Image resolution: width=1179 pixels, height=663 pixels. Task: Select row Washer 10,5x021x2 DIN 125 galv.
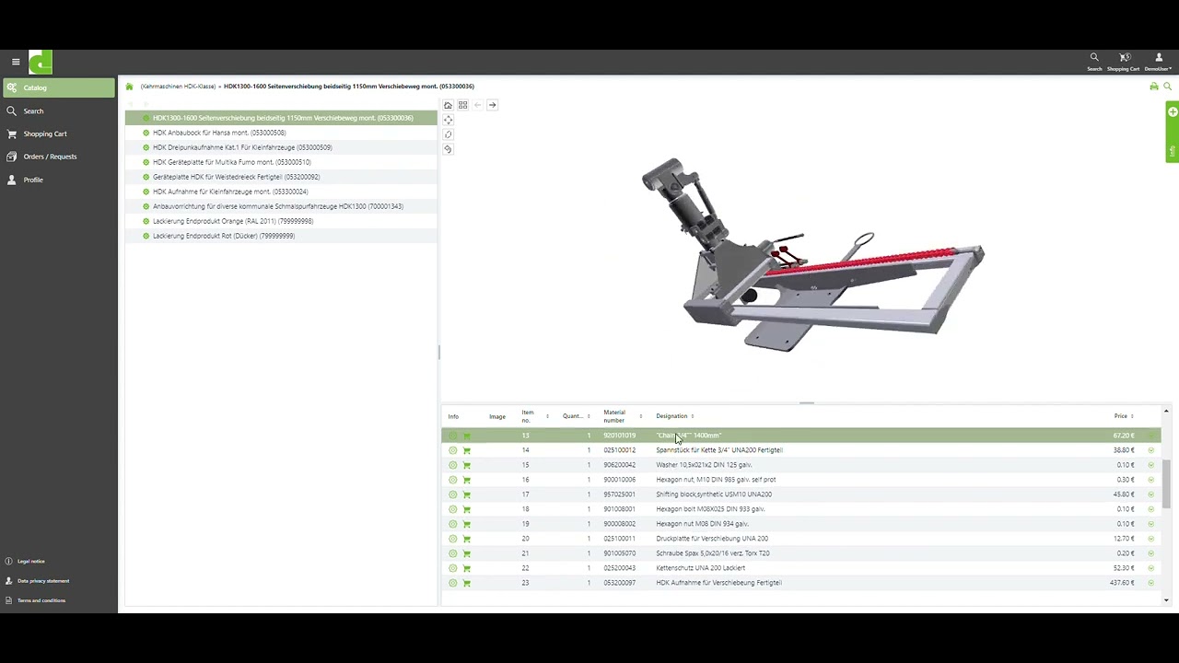pos(801,465)
